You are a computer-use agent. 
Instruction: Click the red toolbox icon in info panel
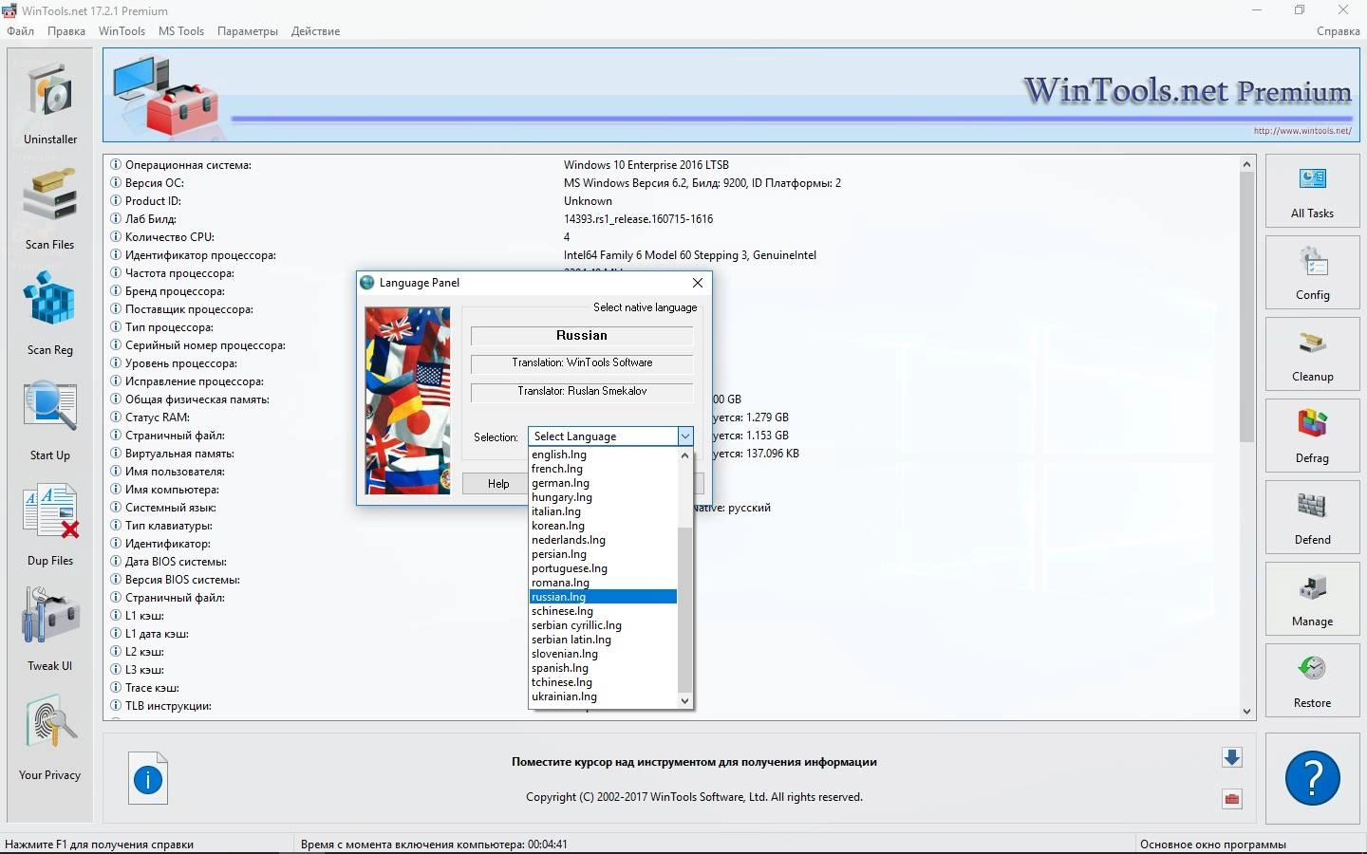click(1232, 799)
